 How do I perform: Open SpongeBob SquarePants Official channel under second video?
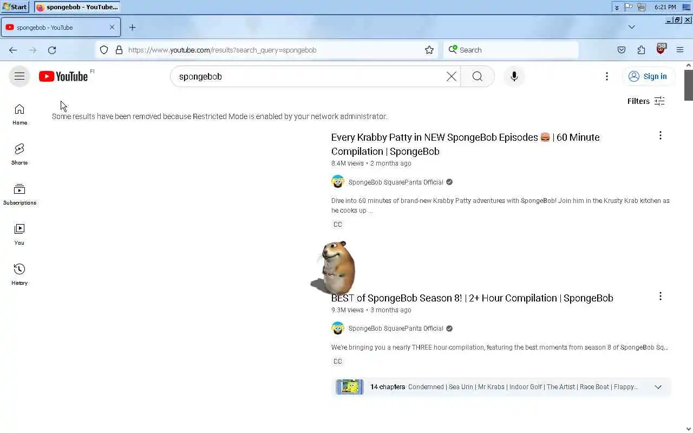[x=396, y=329]
